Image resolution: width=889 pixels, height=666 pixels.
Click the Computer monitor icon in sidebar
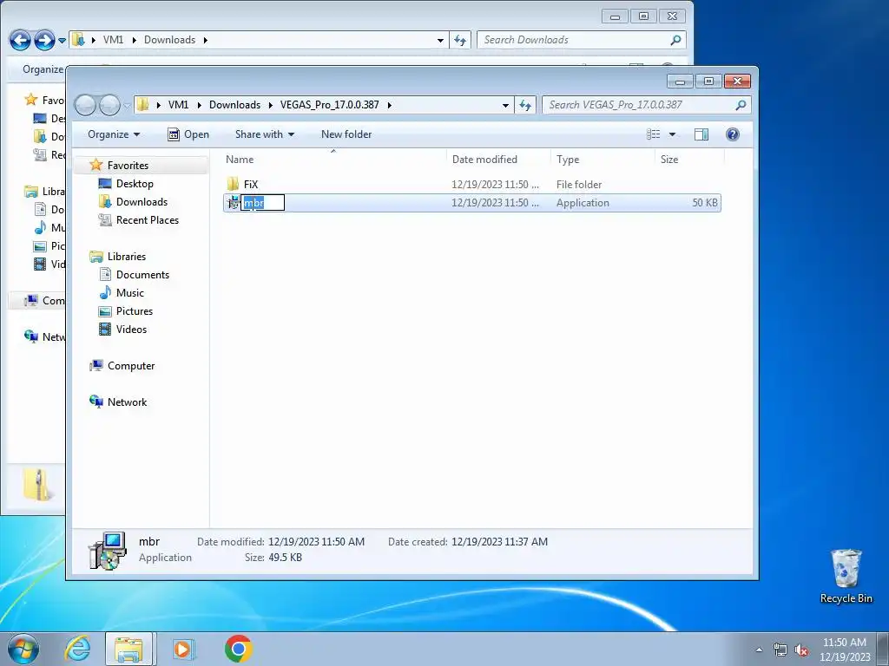click(95, 365)
